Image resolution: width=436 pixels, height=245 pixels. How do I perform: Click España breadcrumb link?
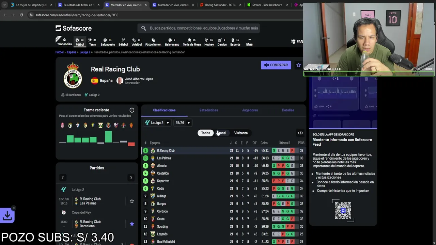pyautogui.click(x=72, y=52)
